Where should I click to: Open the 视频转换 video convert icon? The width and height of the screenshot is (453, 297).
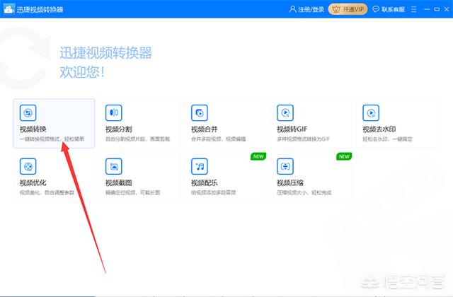tap(28, 113)
